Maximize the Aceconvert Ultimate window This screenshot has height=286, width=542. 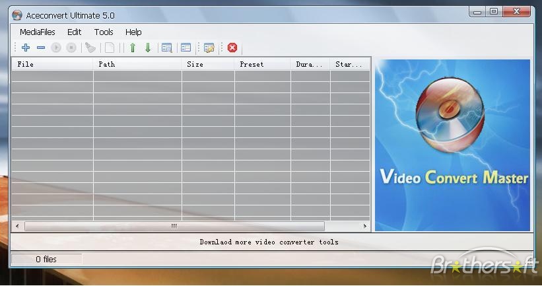click(494, 12)
